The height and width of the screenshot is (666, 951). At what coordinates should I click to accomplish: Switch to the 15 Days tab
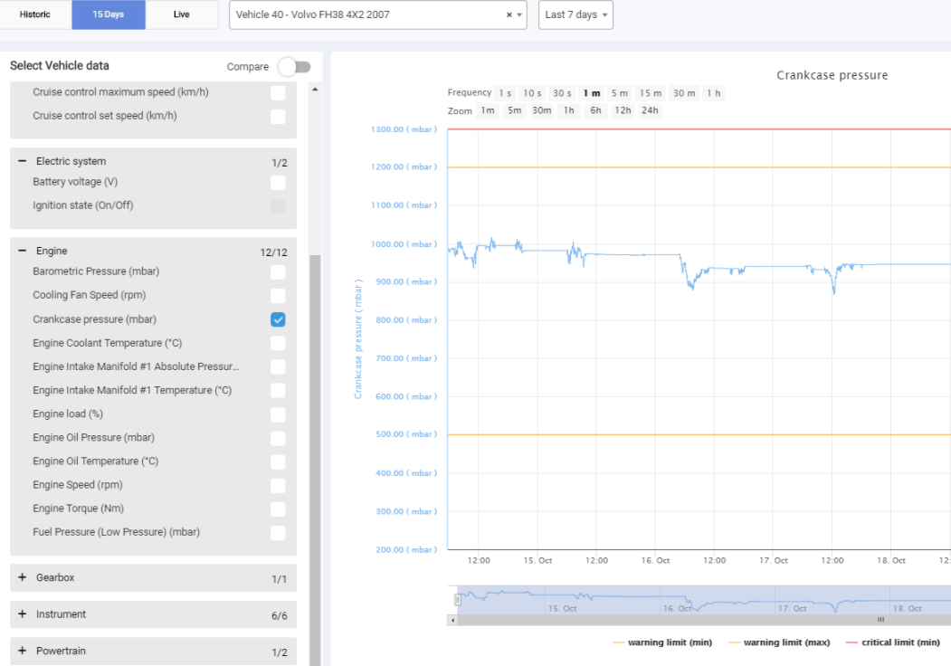tap(109, 14)
